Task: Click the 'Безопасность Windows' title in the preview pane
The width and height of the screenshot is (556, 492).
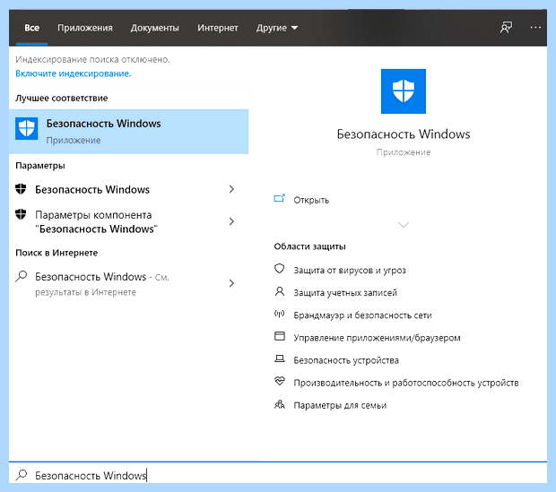Action: pyautogui.click(x=404, y=134)
